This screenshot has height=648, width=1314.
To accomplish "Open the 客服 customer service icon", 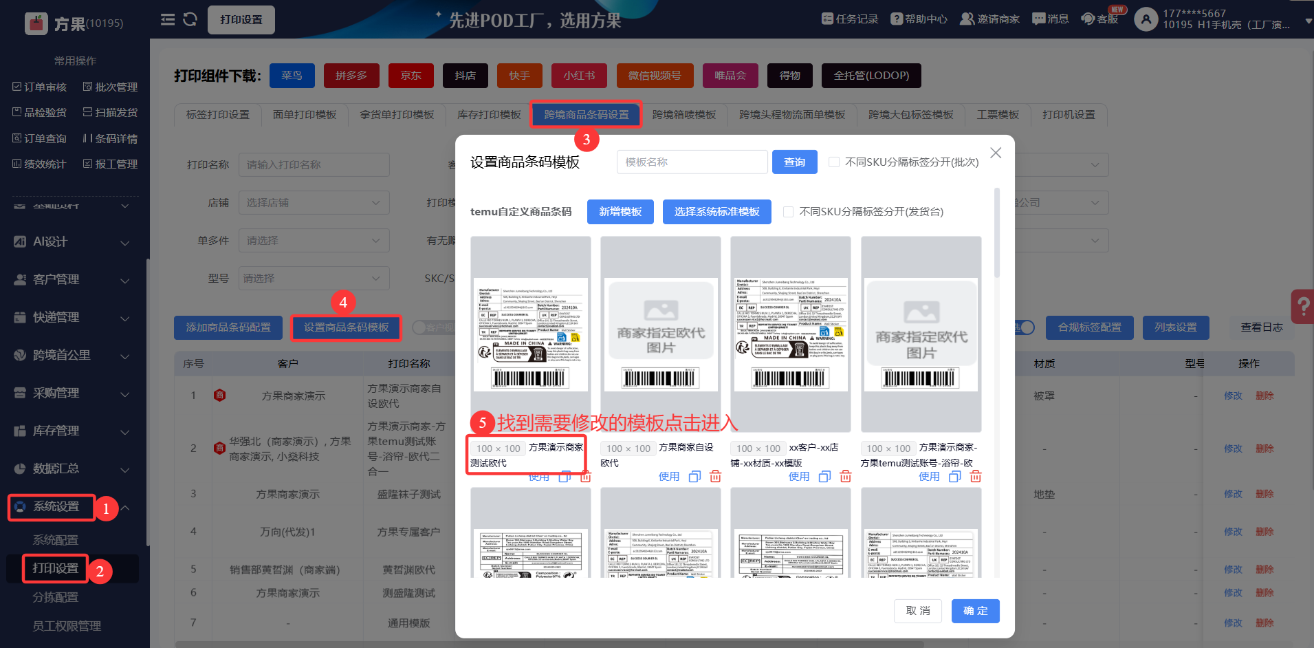I will click(1088, 19).
